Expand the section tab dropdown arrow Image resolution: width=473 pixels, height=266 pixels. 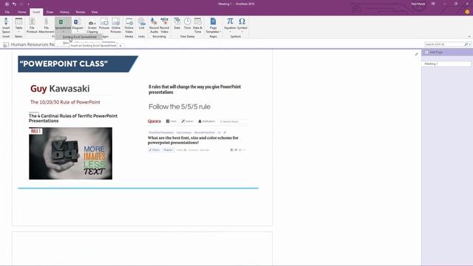tap(120, 46)
